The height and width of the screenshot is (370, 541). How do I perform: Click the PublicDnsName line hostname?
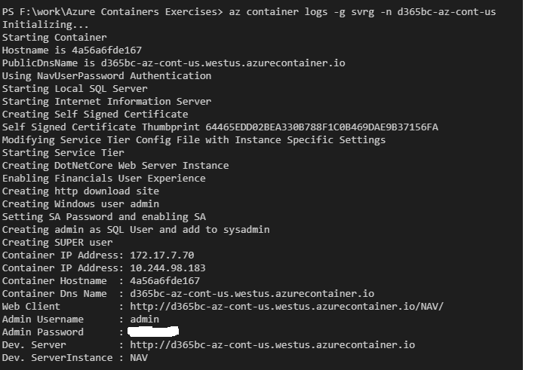point(223,63)
